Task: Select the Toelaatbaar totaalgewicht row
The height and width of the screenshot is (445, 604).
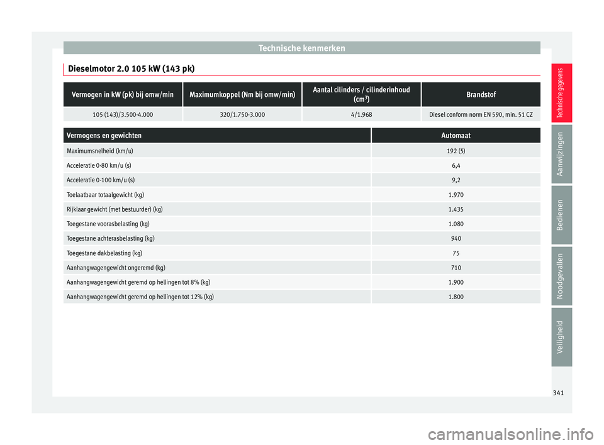Action: tap(301, 195)
